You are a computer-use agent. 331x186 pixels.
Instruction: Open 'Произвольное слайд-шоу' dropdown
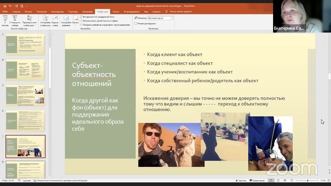point(29,21)
